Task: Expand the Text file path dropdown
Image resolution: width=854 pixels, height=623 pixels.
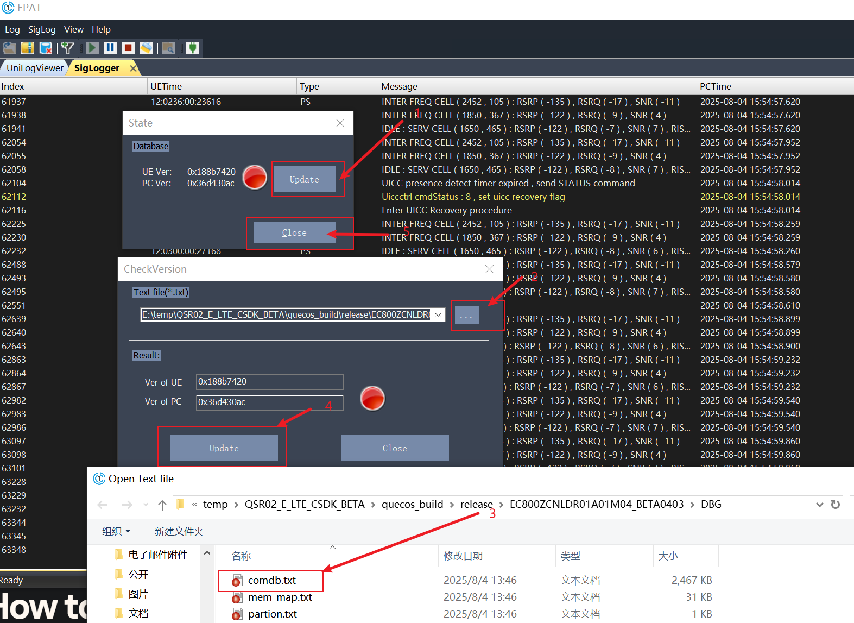Action: pos(438,315)
